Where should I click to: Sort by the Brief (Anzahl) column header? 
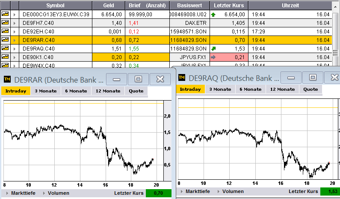[147, 6]
